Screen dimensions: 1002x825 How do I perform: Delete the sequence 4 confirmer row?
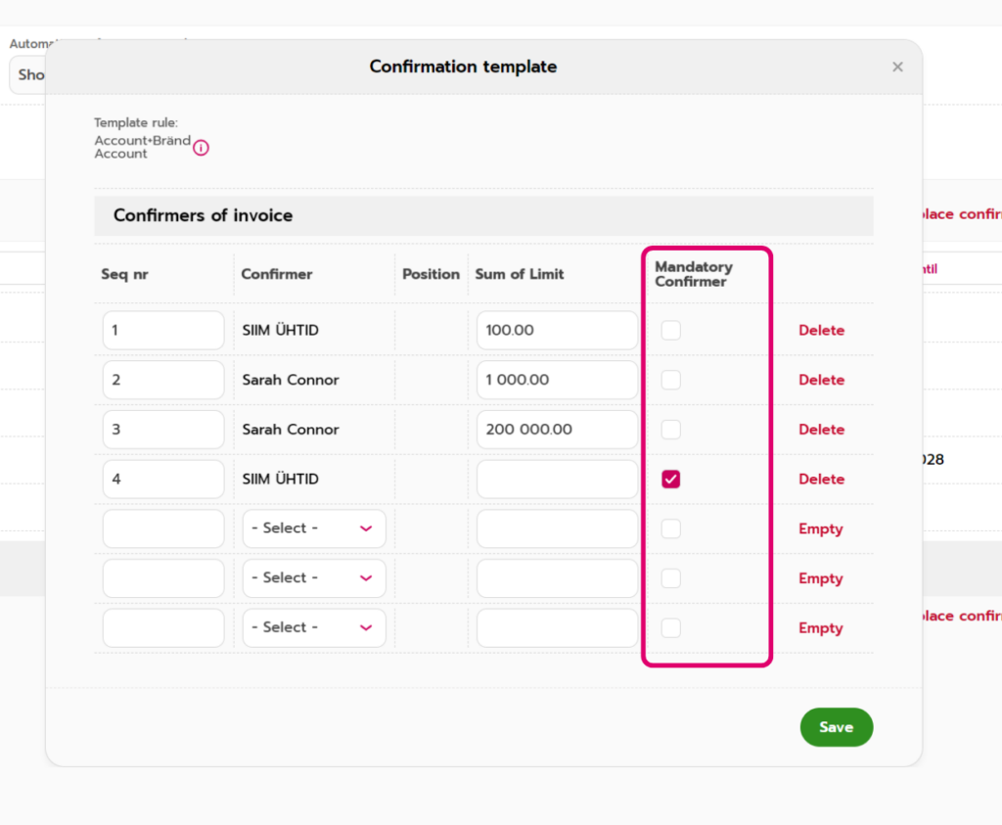click(820, 480)
